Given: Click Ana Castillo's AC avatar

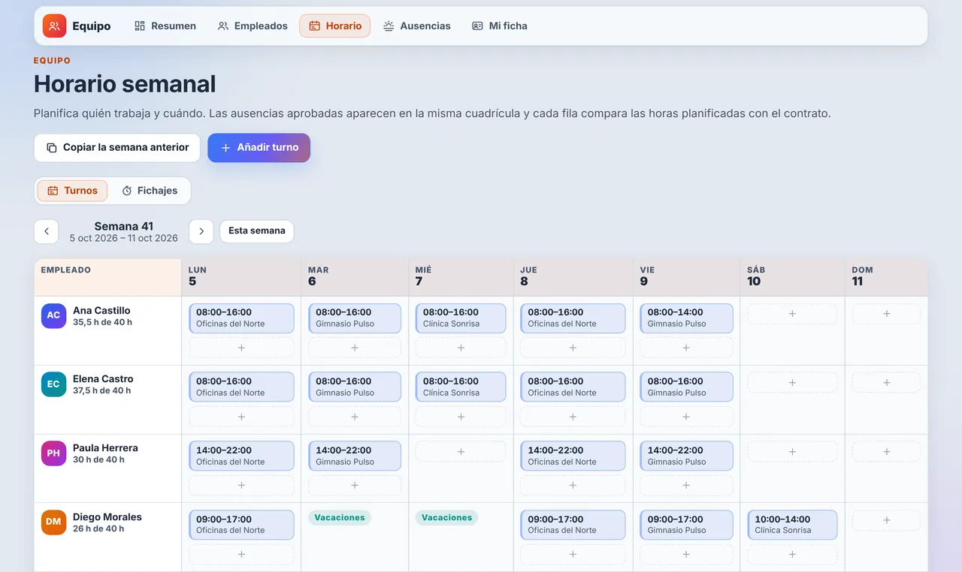Looking at the screenshot, I should point(53,315).
